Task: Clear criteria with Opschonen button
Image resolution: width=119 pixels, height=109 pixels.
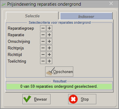Action: [59, 72]
